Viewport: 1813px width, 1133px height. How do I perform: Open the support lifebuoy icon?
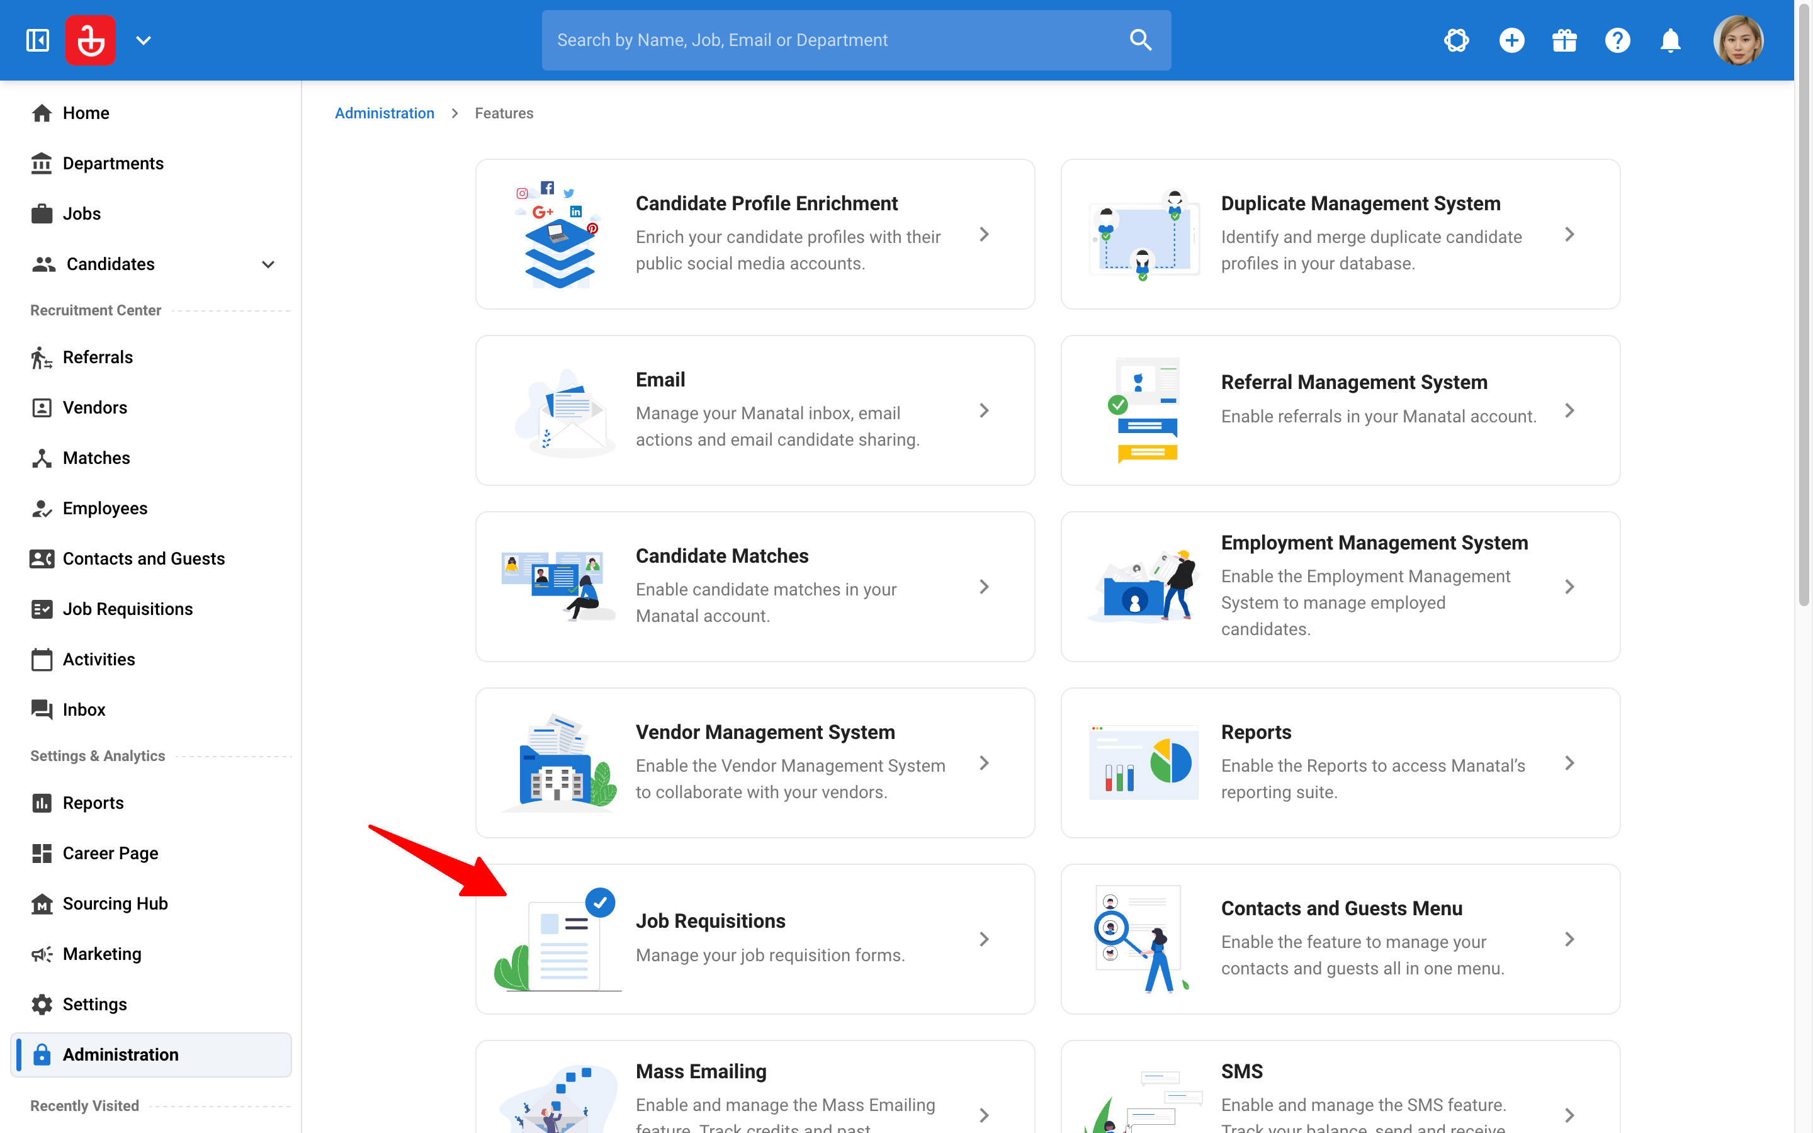click(x=1457, y=40)
